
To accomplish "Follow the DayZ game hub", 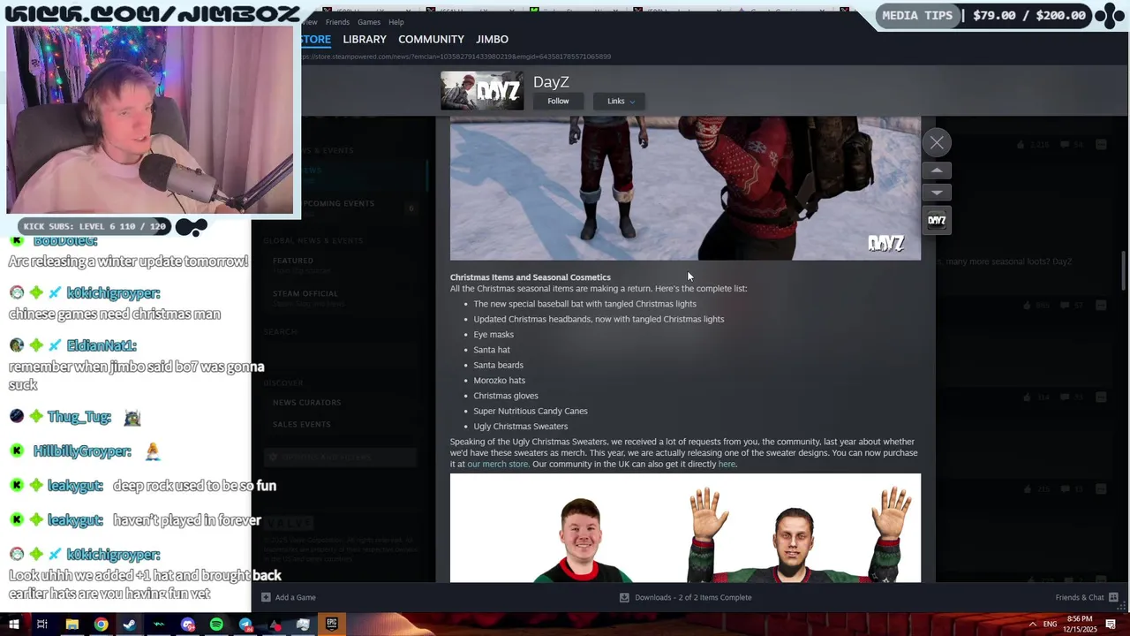I will pos(558,101).
